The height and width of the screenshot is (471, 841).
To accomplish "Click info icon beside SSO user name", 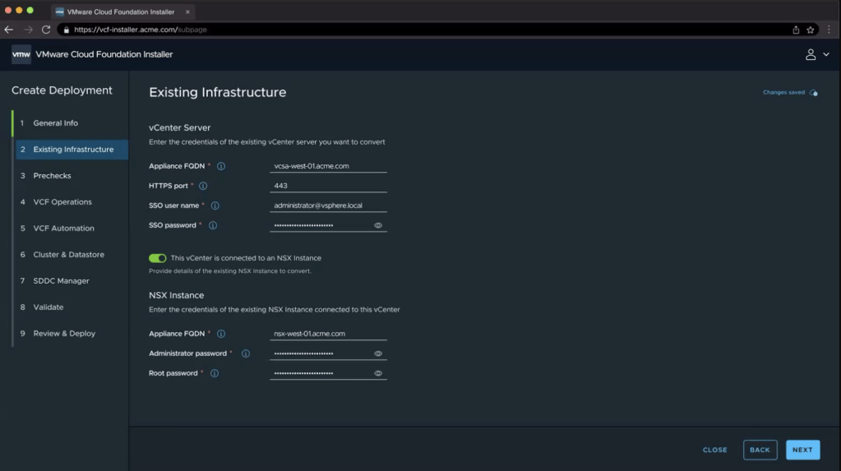I will (215, 205).
